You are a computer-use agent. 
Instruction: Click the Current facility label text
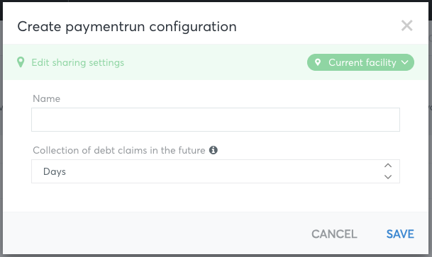pos(362,63)
